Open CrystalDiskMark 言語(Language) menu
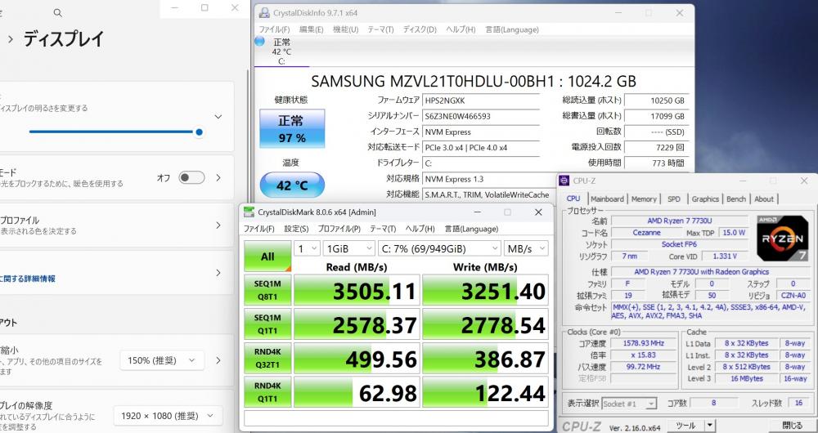This screenshot has width=818, height=433. coord(471,229)
